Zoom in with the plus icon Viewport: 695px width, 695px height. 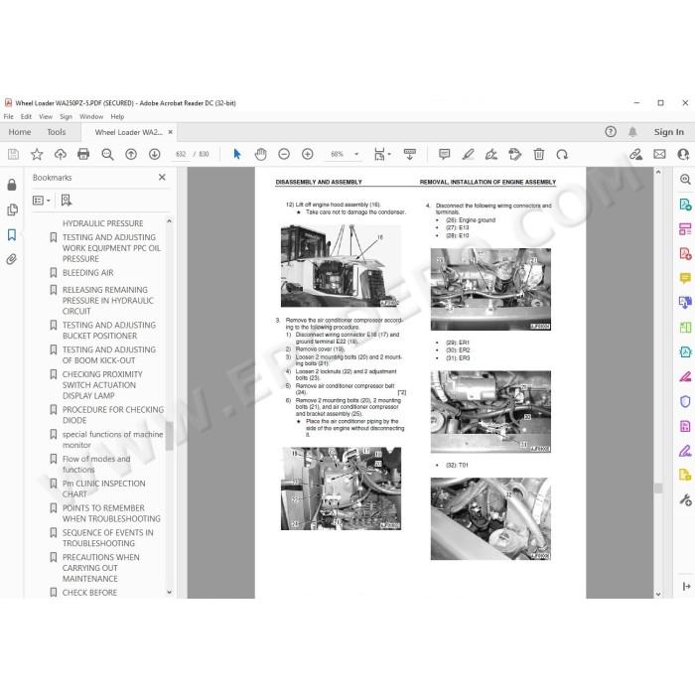click(307, 154)
